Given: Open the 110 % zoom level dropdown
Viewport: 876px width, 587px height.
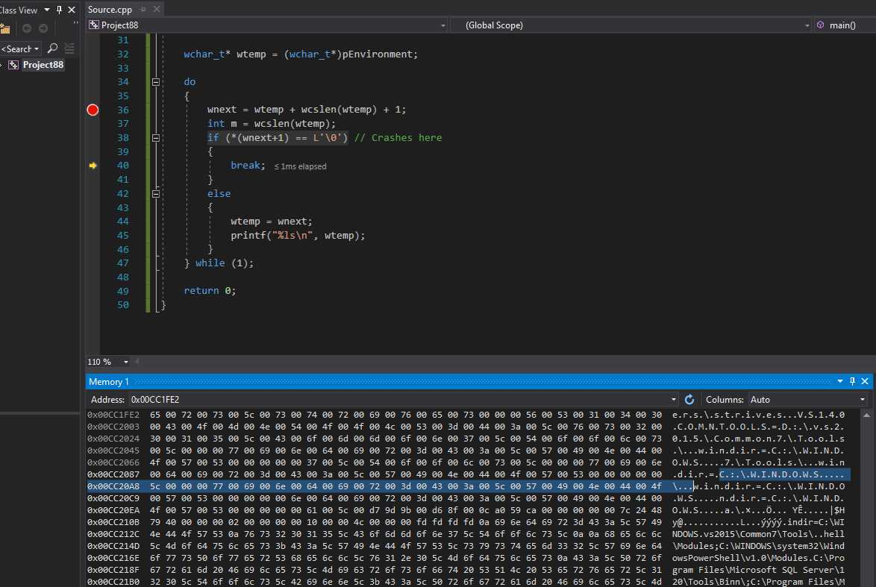Looking at the screenshot, I should coord(125,362).
